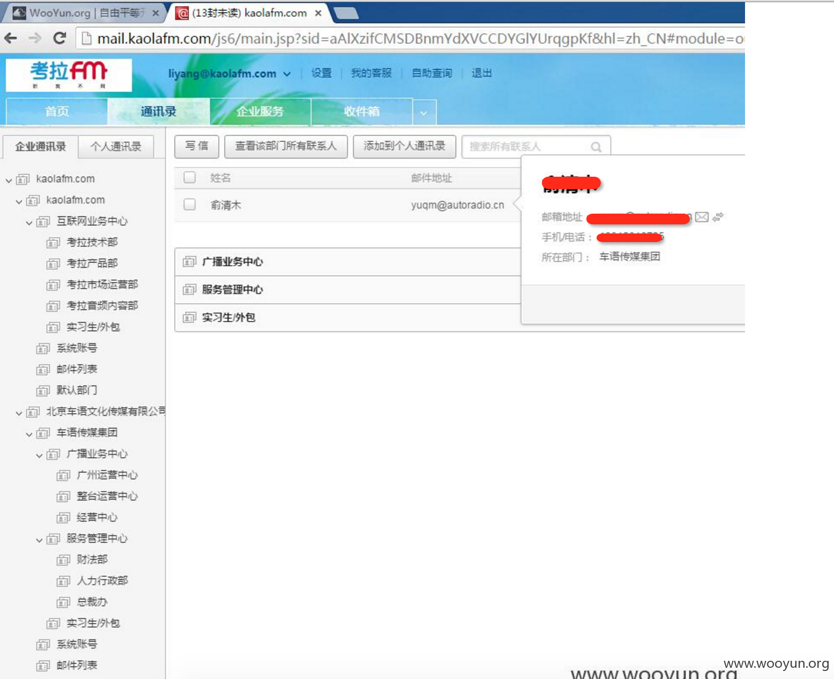
Task: Click the page icon in the address bar
Action: (x=86, y=39)
